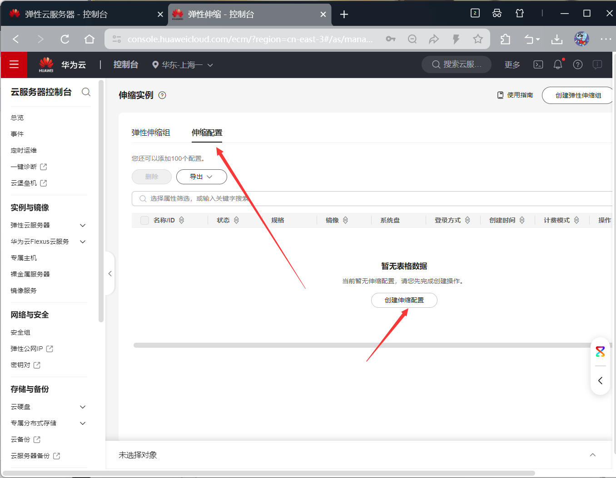The image size is (616, 478).
Task: Expand 云硬盘 in sidebar
Action: 83,407
